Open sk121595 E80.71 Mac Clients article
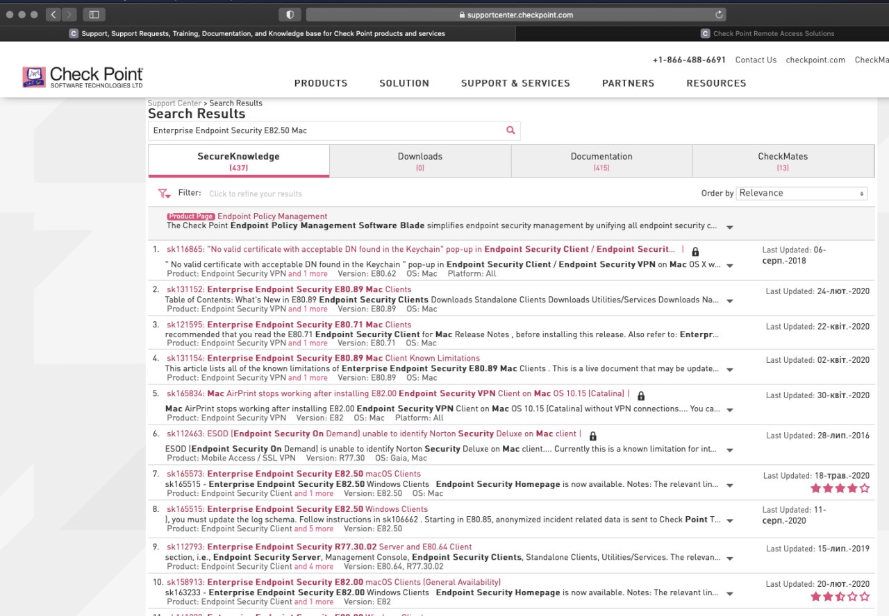 pyautogui.click(x=289, y=325)
